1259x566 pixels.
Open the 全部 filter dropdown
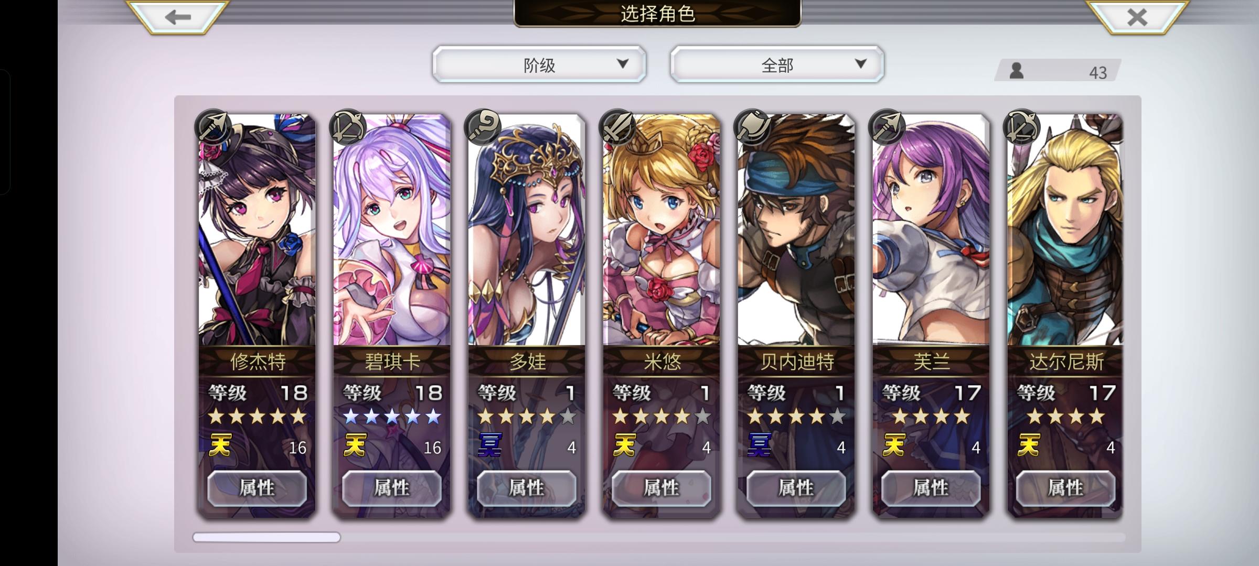pyautogui.click(x=777, y=64)
